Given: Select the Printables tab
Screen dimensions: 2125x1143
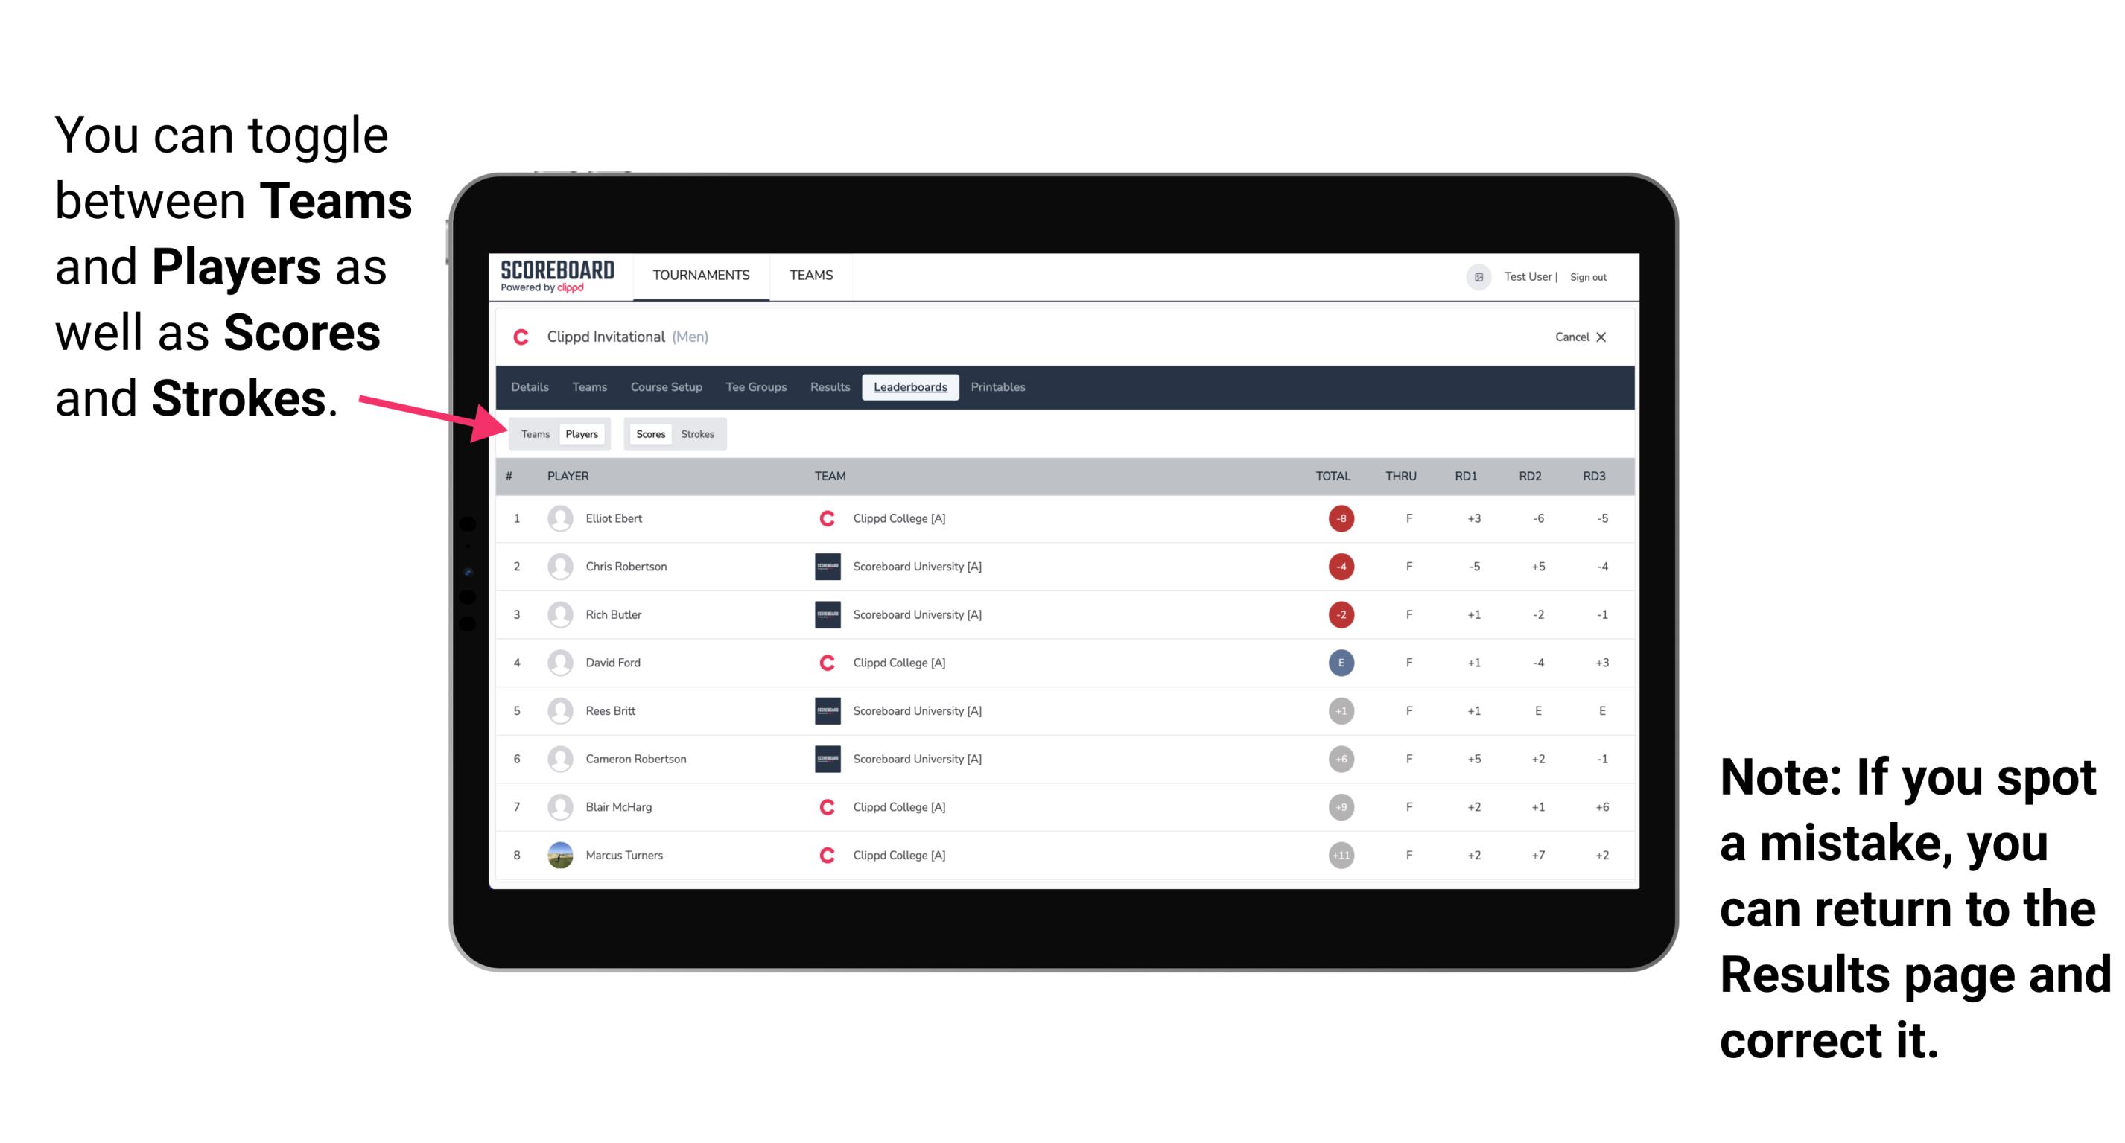Looking at the screenshot, I should [999, 387].
